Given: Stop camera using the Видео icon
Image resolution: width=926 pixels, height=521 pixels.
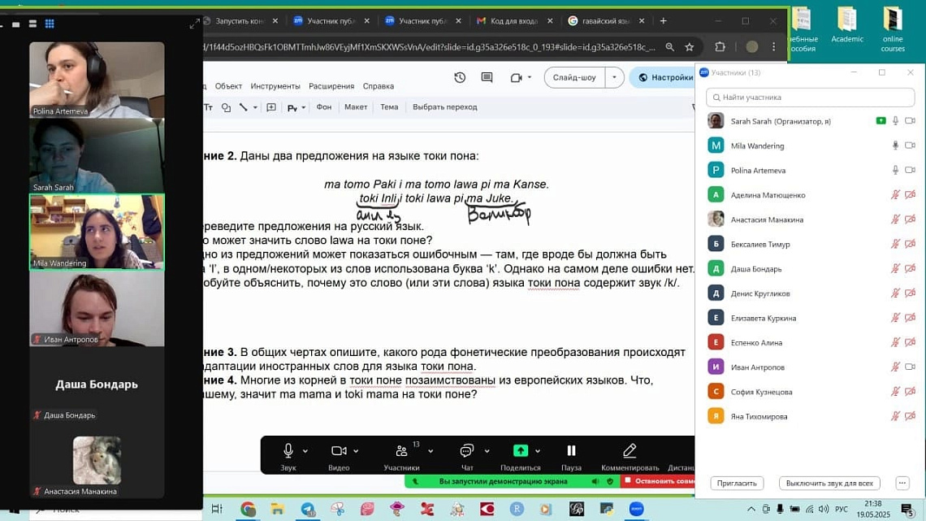Looking at the screenshot, I should (340, 449).
